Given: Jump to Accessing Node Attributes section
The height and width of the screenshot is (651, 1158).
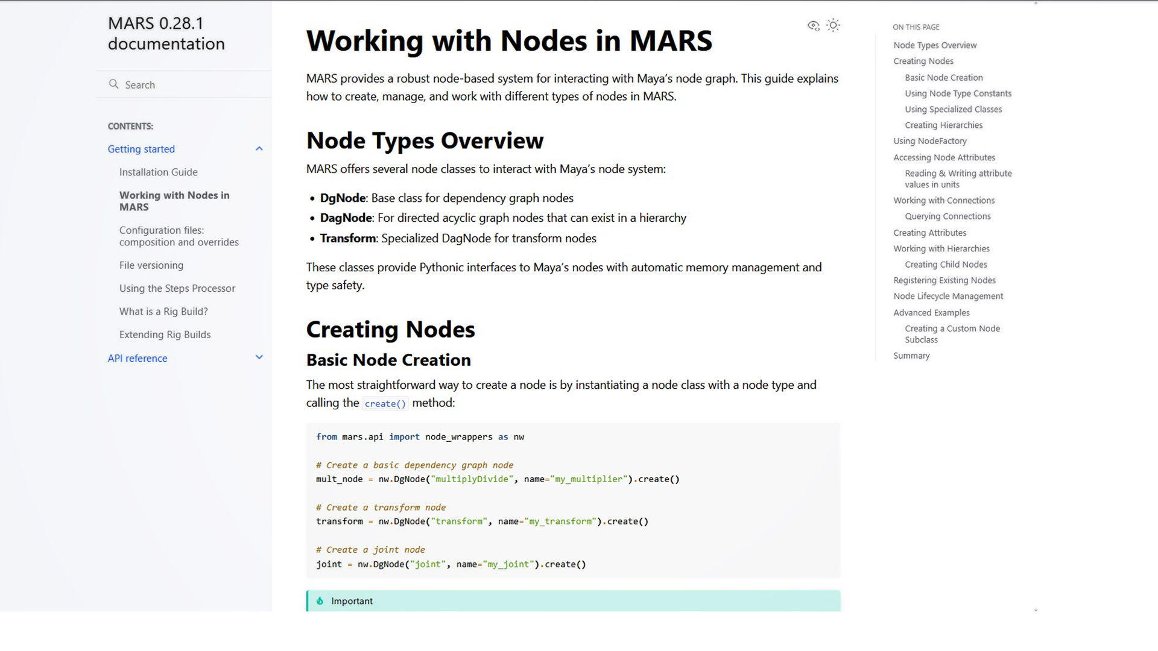Looking at the screenshot, I should tap(944, 157).
